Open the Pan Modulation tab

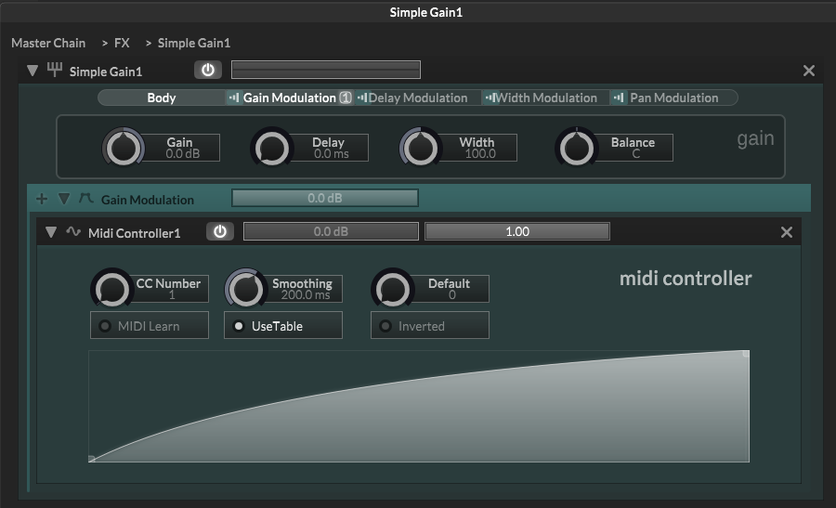[x=673, y=98]
